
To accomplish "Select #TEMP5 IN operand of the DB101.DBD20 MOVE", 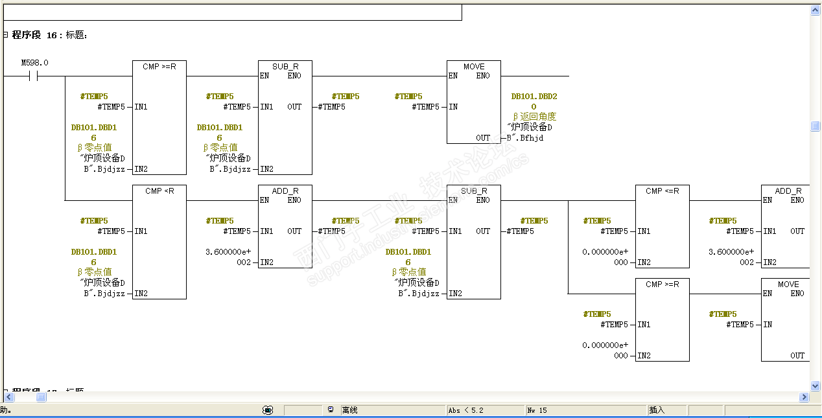I will 425,107.
